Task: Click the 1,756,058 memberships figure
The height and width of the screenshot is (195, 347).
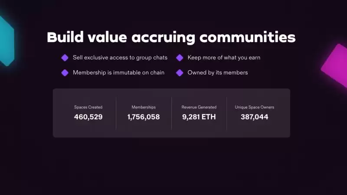Action: pyautogui.click(x=144, y=117)
